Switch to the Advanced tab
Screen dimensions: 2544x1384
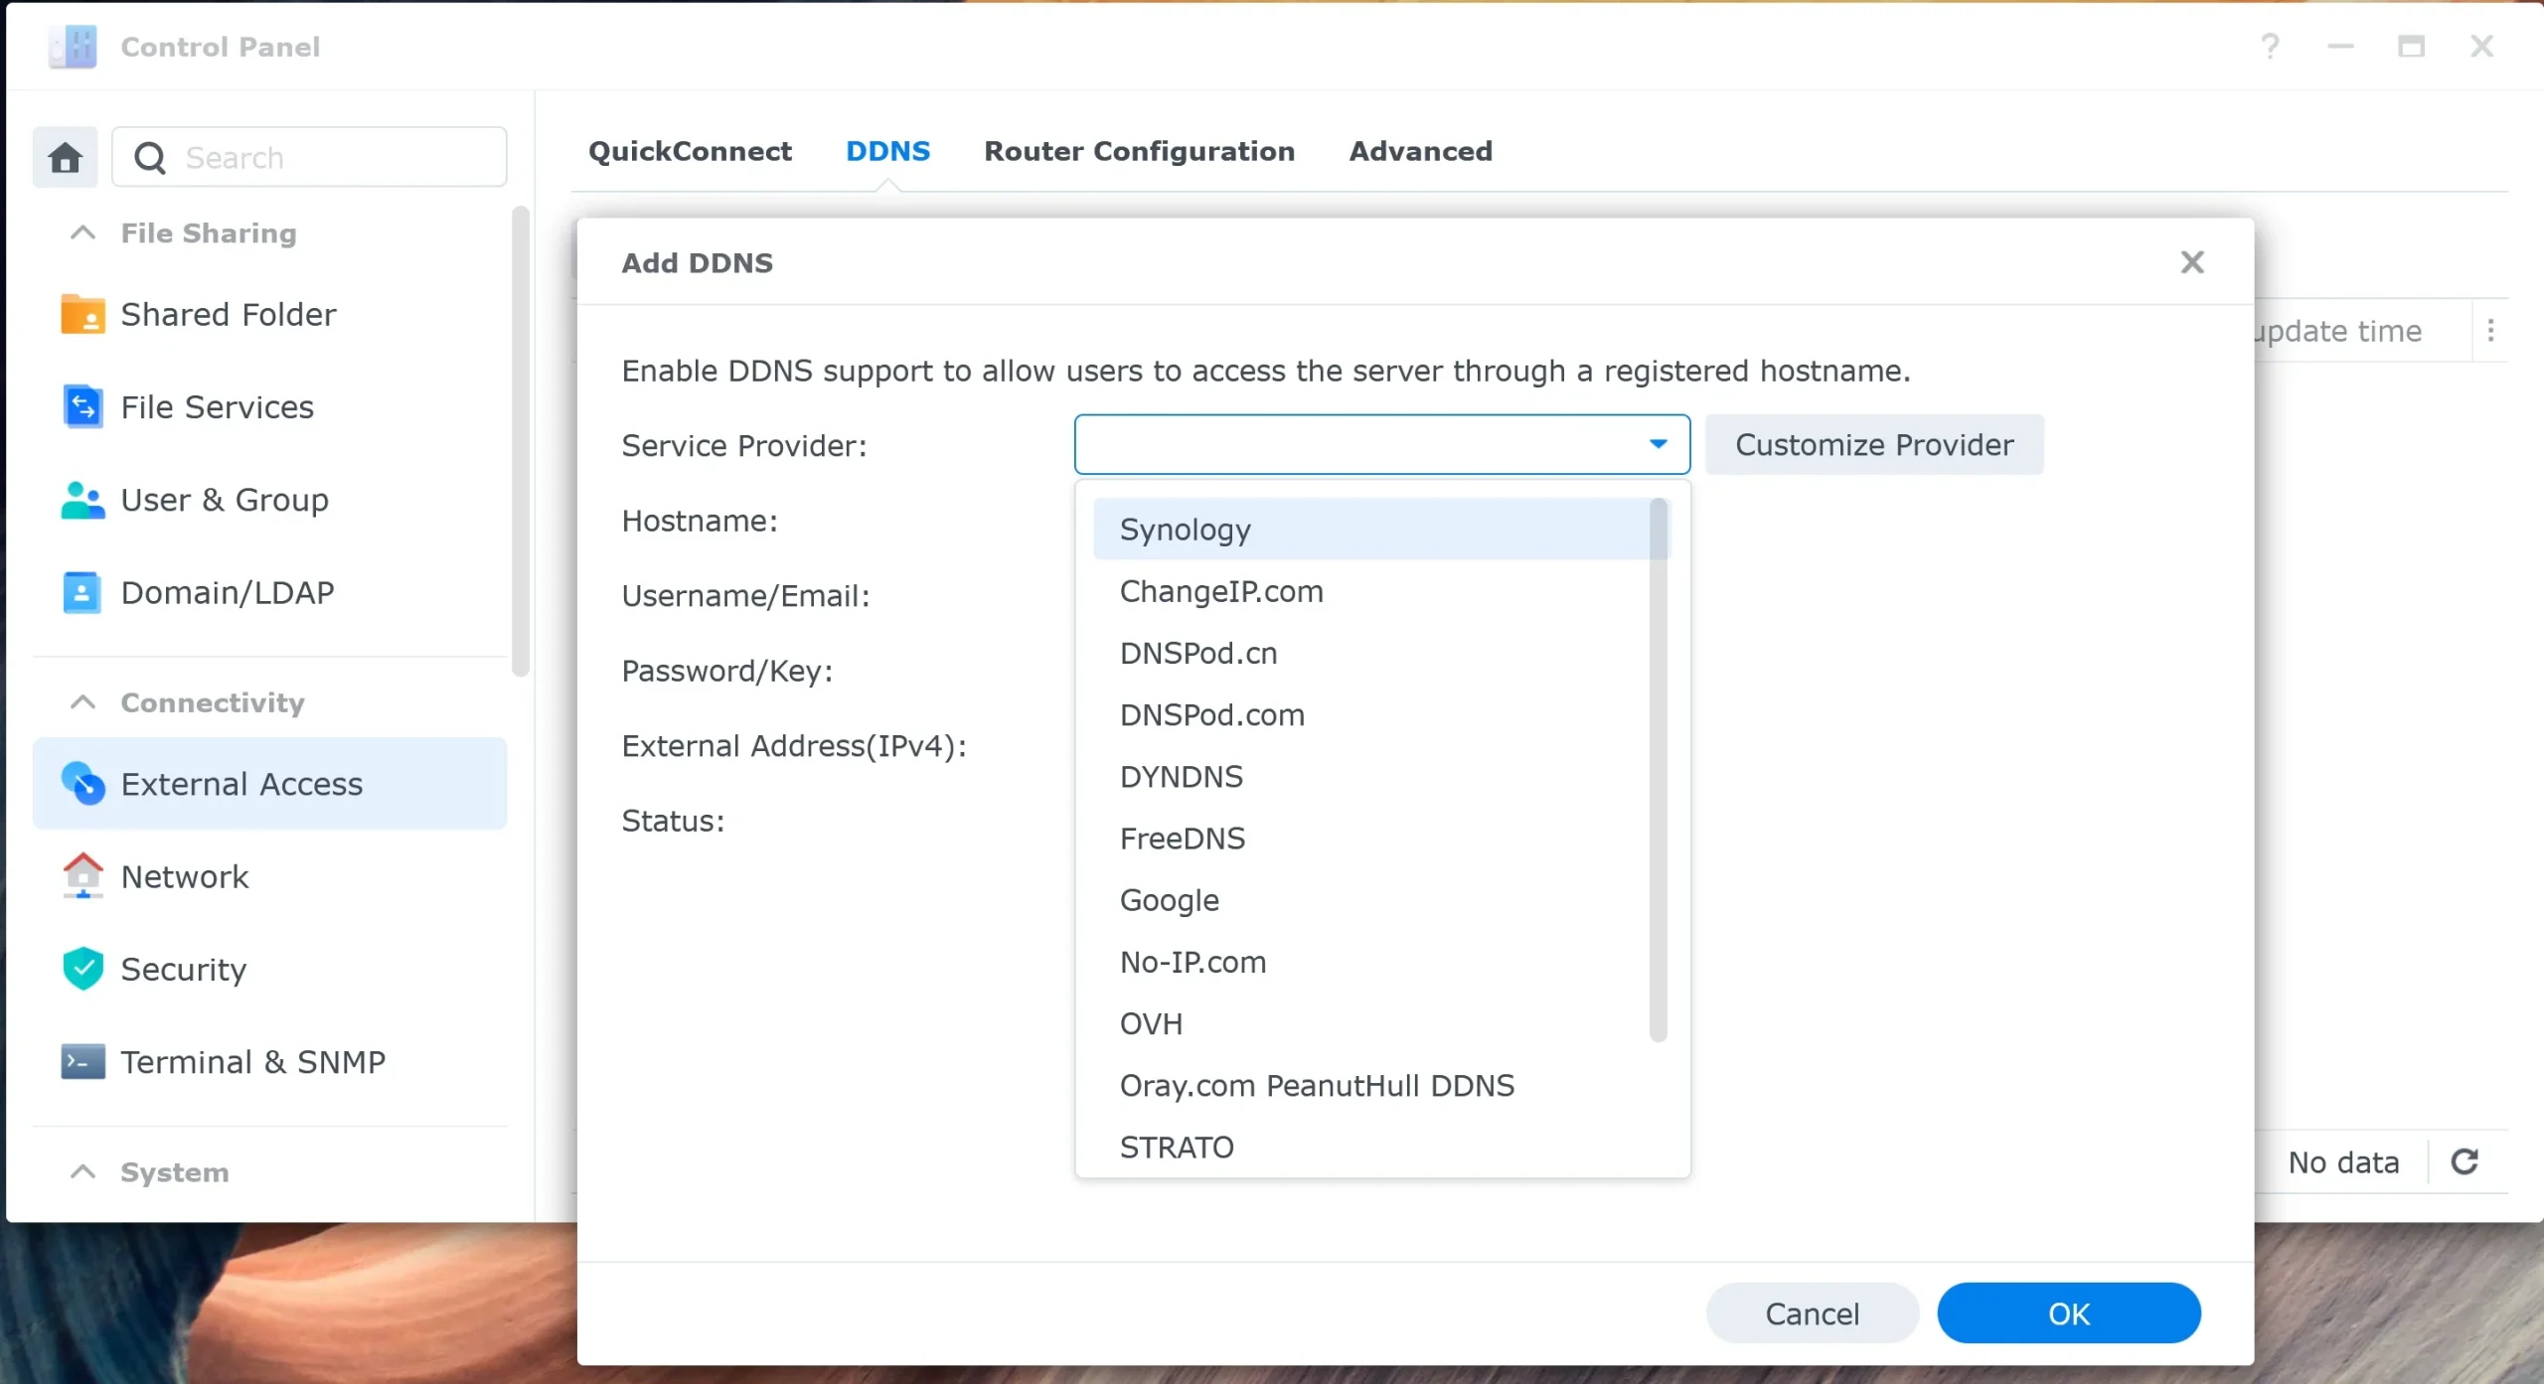pyautogui.click(x=1420, y=151)
